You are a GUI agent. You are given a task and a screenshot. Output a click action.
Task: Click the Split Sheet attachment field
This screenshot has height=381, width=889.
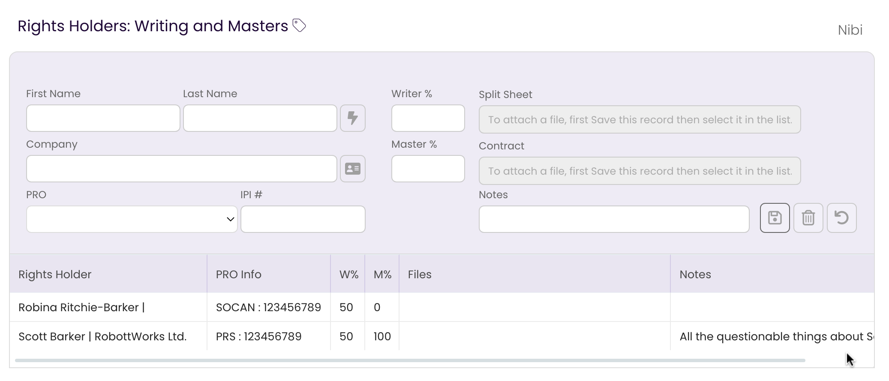pos(640,119)
